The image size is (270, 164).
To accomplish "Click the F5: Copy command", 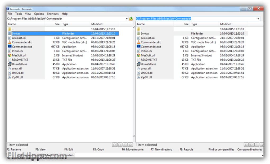I will [x=98, y=149].
